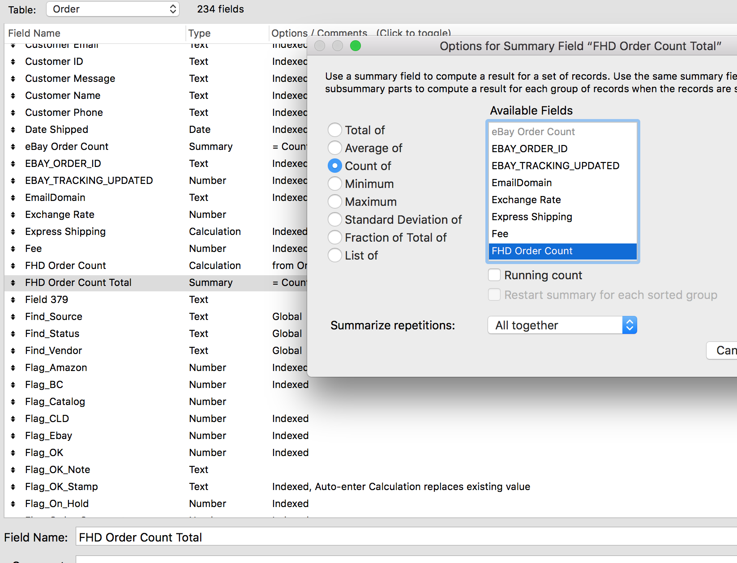The width and height of the screenshot is (737, 563).
Task: Click reorder handle beside Date Shipped field
Action: pos(13,130)
